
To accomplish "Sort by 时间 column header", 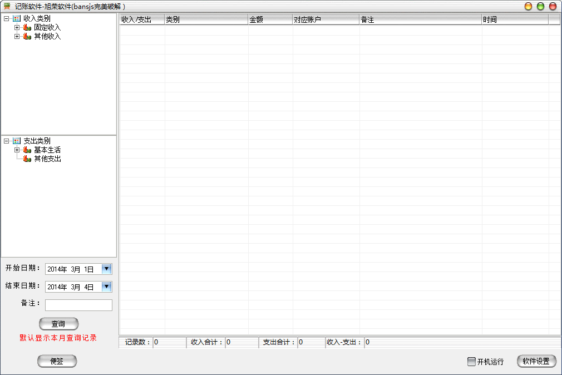I will [515, 19].
